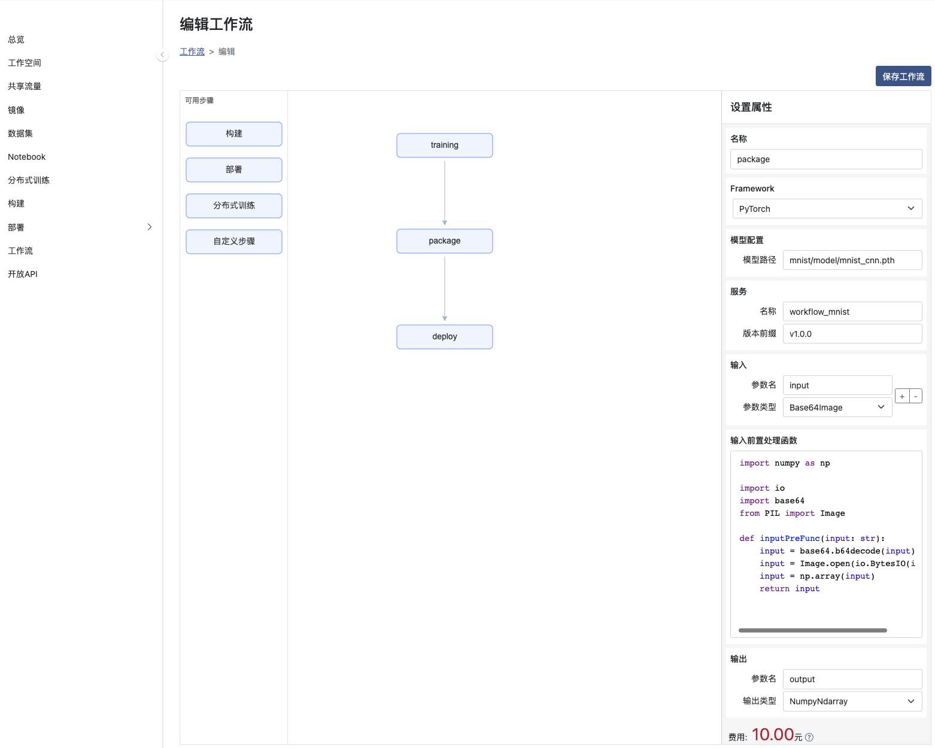
Task: Expand the 部署 sidebar submenu chevron
Action: (x=150, y=227)
